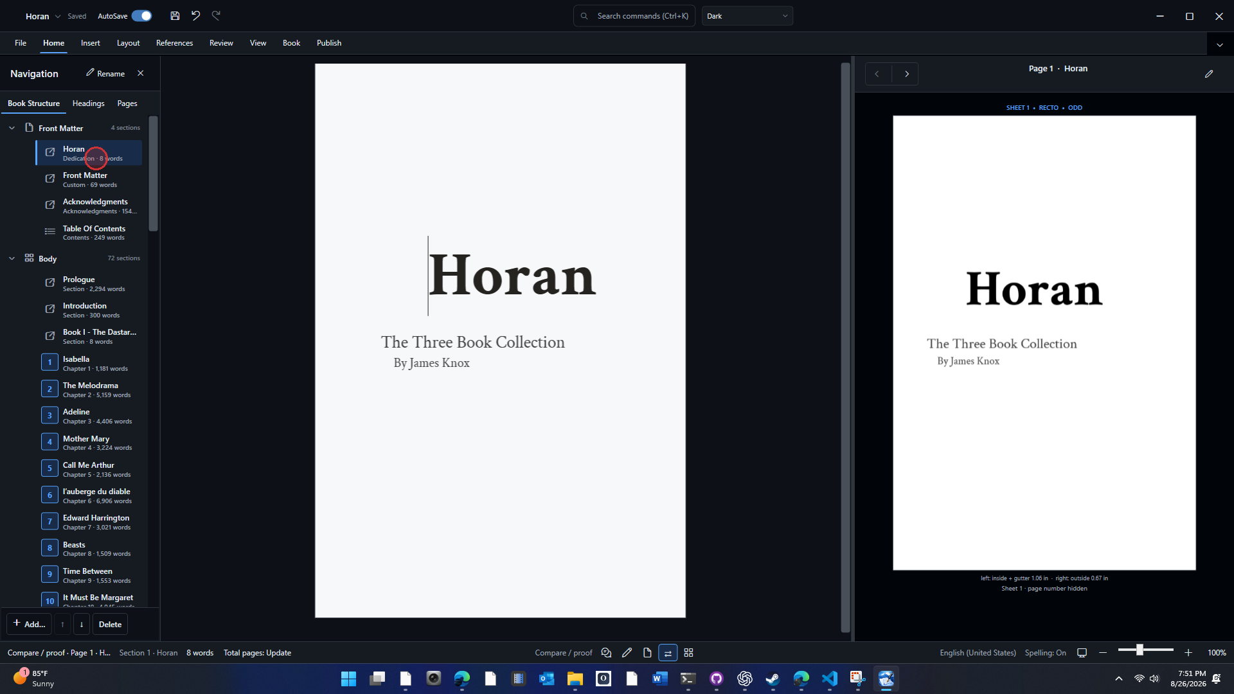Go to next page in preview
The width and height of the screenshot is (1234, 694).
coord(906,74)
